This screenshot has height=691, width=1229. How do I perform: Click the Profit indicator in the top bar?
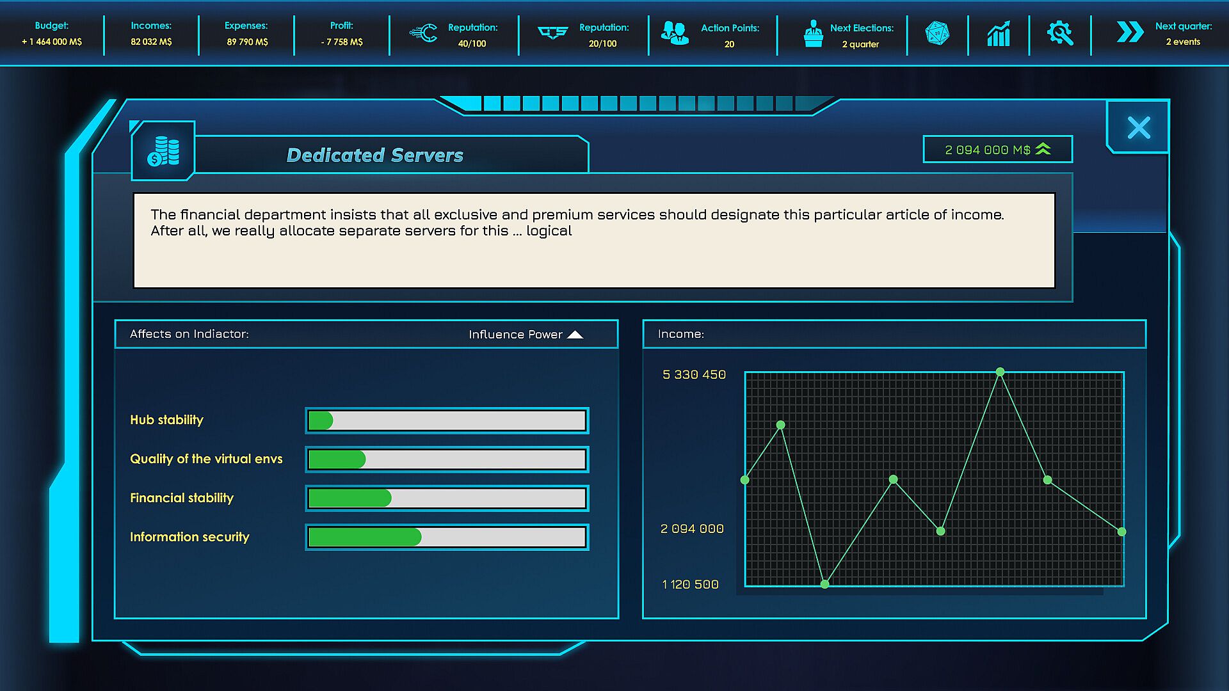tap(342, 34)
